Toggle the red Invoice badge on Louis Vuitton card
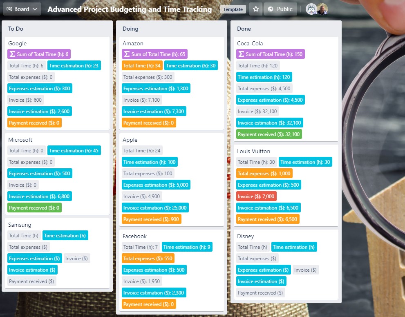Image resolution: width=405 pixels, height=317 pixels. pos(256,196)
